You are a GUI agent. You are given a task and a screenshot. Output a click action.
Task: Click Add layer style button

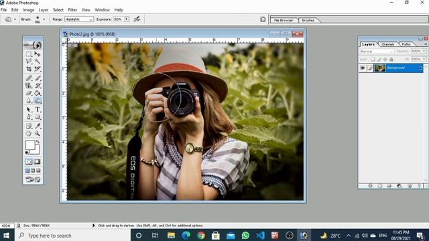[371, 186]
